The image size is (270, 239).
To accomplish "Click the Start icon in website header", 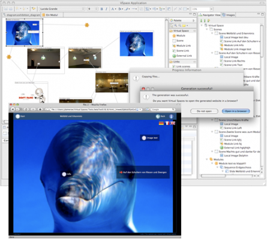I will tap(18, 116).
